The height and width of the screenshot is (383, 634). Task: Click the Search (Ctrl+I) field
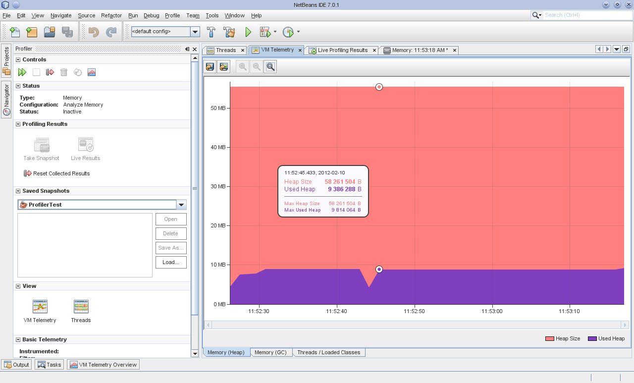[586, 15]
